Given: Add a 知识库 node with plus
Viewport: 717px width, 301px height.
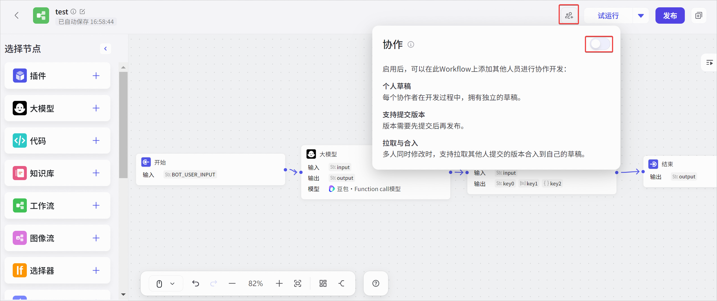Looking at the screenshot, I should pyautogui.click(x=96, y=173).
